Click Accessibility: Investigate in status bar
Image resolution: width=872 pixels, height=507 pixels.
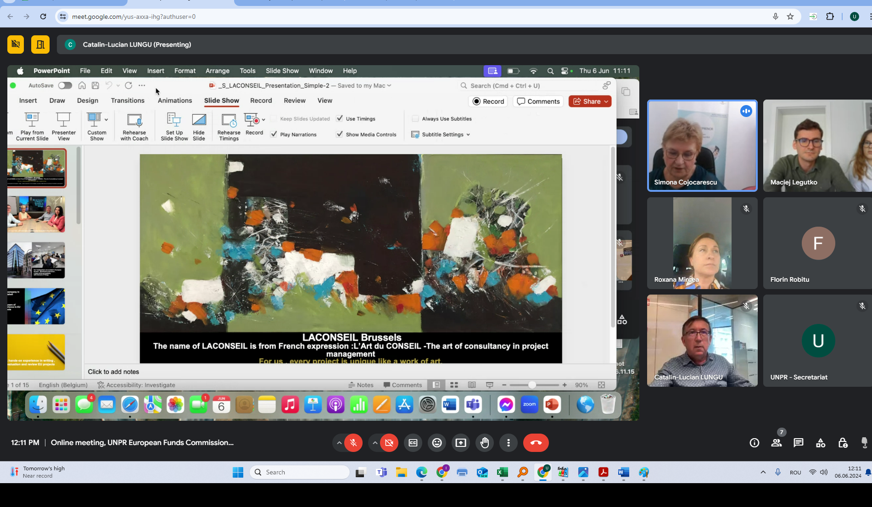coord(136,385)
